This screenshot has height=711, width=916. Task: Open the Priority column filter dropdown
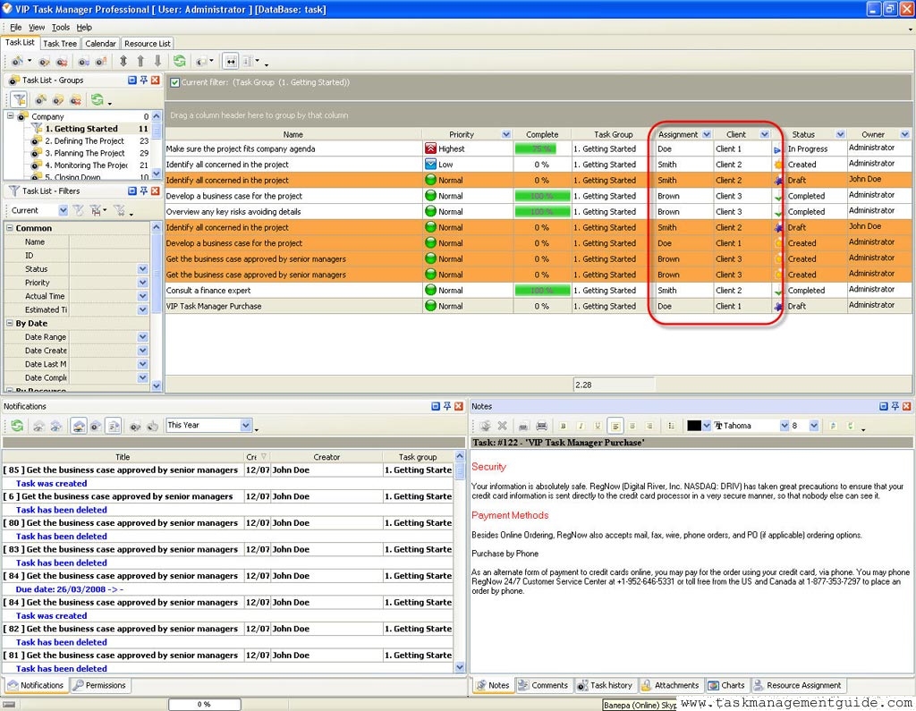point(506,134)
